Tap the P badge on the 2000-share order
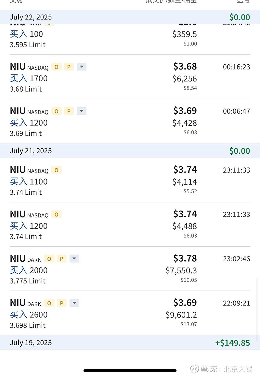260x377 pixels. 61,259
